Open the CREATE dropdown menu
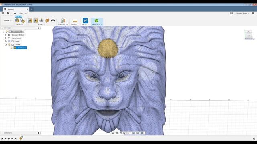The width and height of the screenshot is (257, 144). [x=20, y=24]
